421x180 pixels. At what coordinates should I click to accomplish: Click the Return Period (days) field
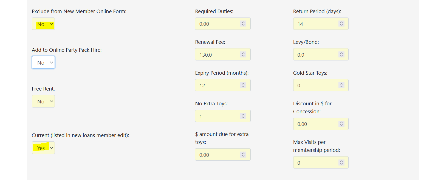316,24
